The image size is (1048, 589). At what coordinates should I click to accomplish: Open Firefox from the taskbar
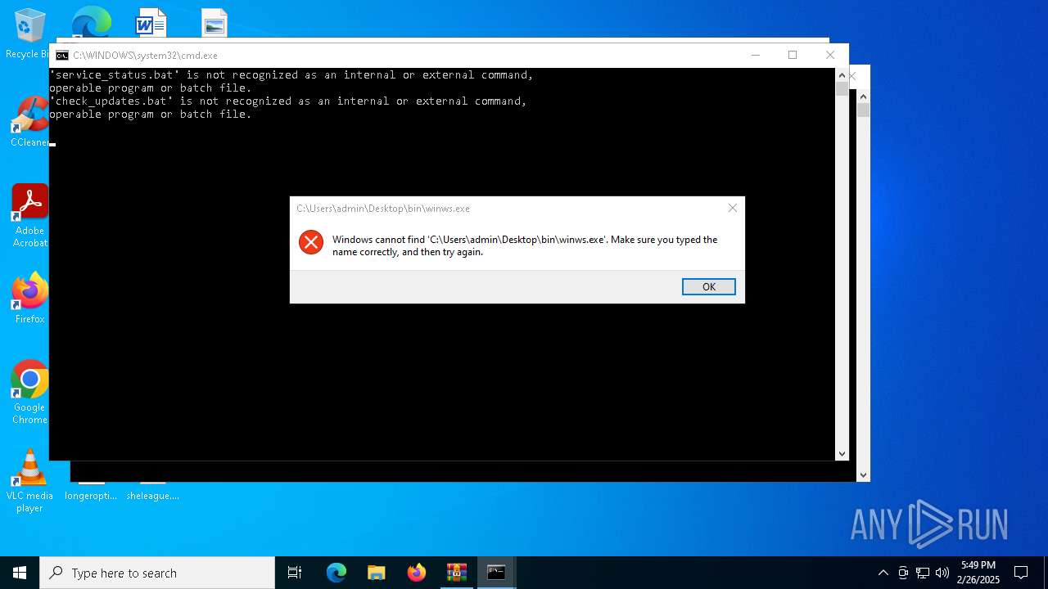[x=417, y=573]
